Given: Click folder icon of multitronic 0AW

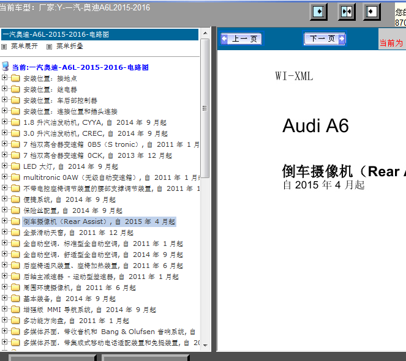Looking at the screenshot, I should pos(15,177).
